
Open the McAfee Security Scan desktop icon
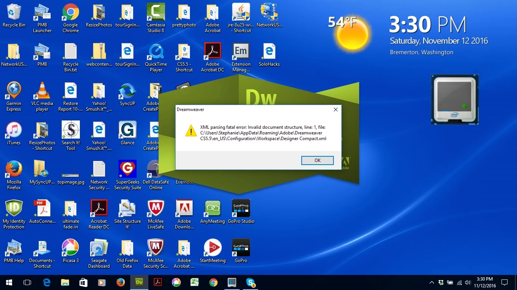156,254
